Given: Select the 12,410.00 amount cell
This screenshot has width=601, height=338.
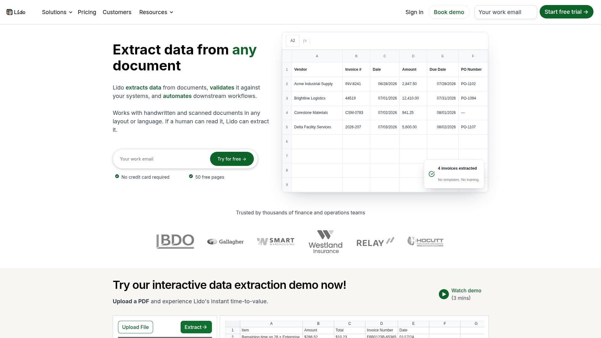Looking at the screenshot, I should [413, 98].
